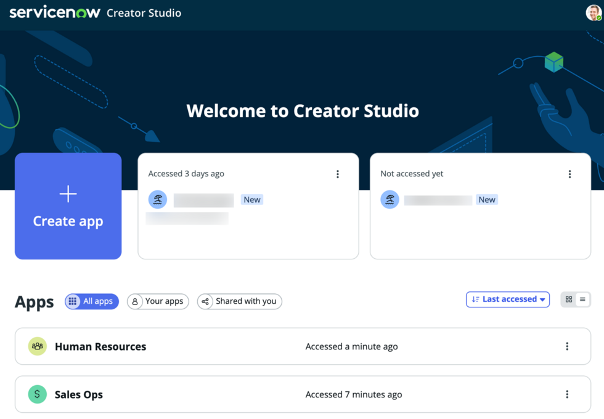Open more options for Sales Ops row
604x419 pixels.
[567, 394]
